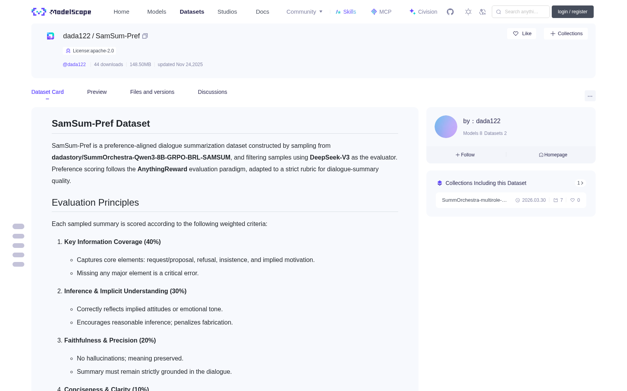The height and width of the screenshot is (391, 627).
Task: Click the updated Nov 24,2025 text
Action: pyautogui.click(x=180, y=65)
